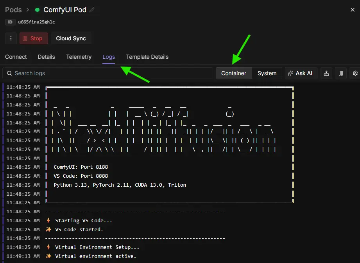Click log line 'Virtual Environment Setup...'

pos(97,247)
